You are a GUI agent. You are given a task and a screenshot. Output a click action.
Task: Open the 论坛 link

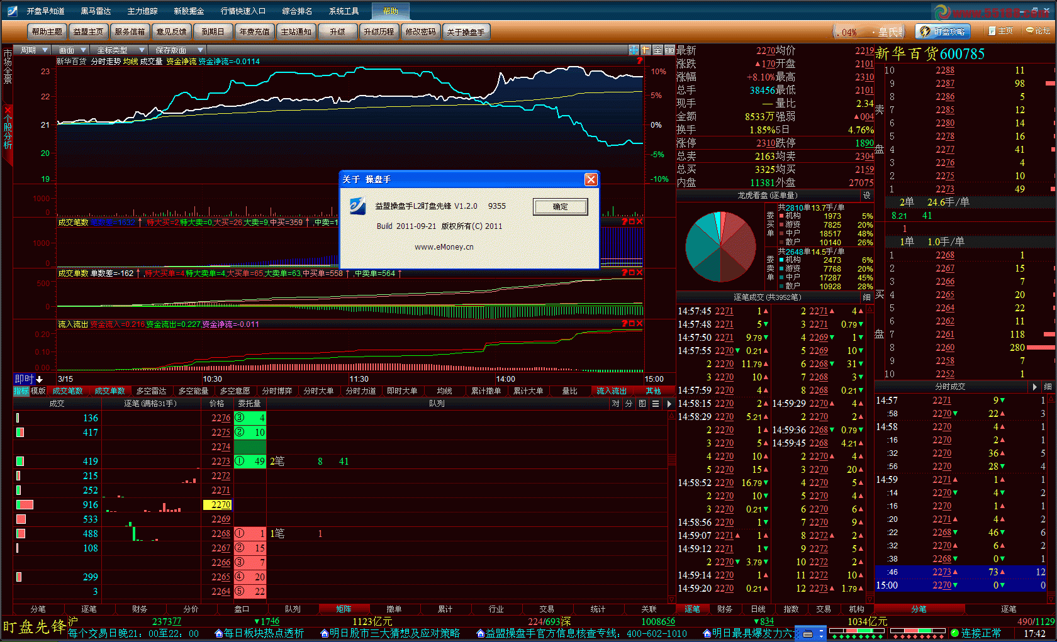[x=1037, y=30]
